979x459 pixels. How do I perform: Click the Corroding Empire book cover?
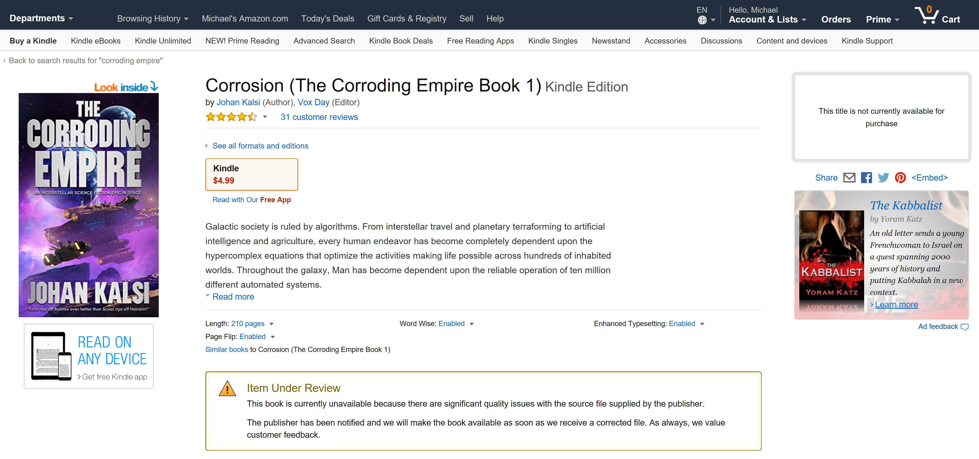pos(88,205)
